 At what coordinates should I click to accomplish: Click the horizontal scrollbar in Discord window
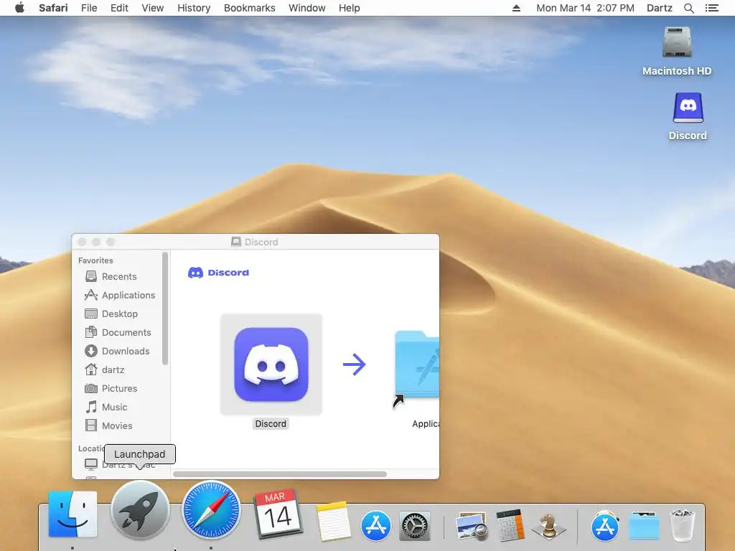pos(280,474)
